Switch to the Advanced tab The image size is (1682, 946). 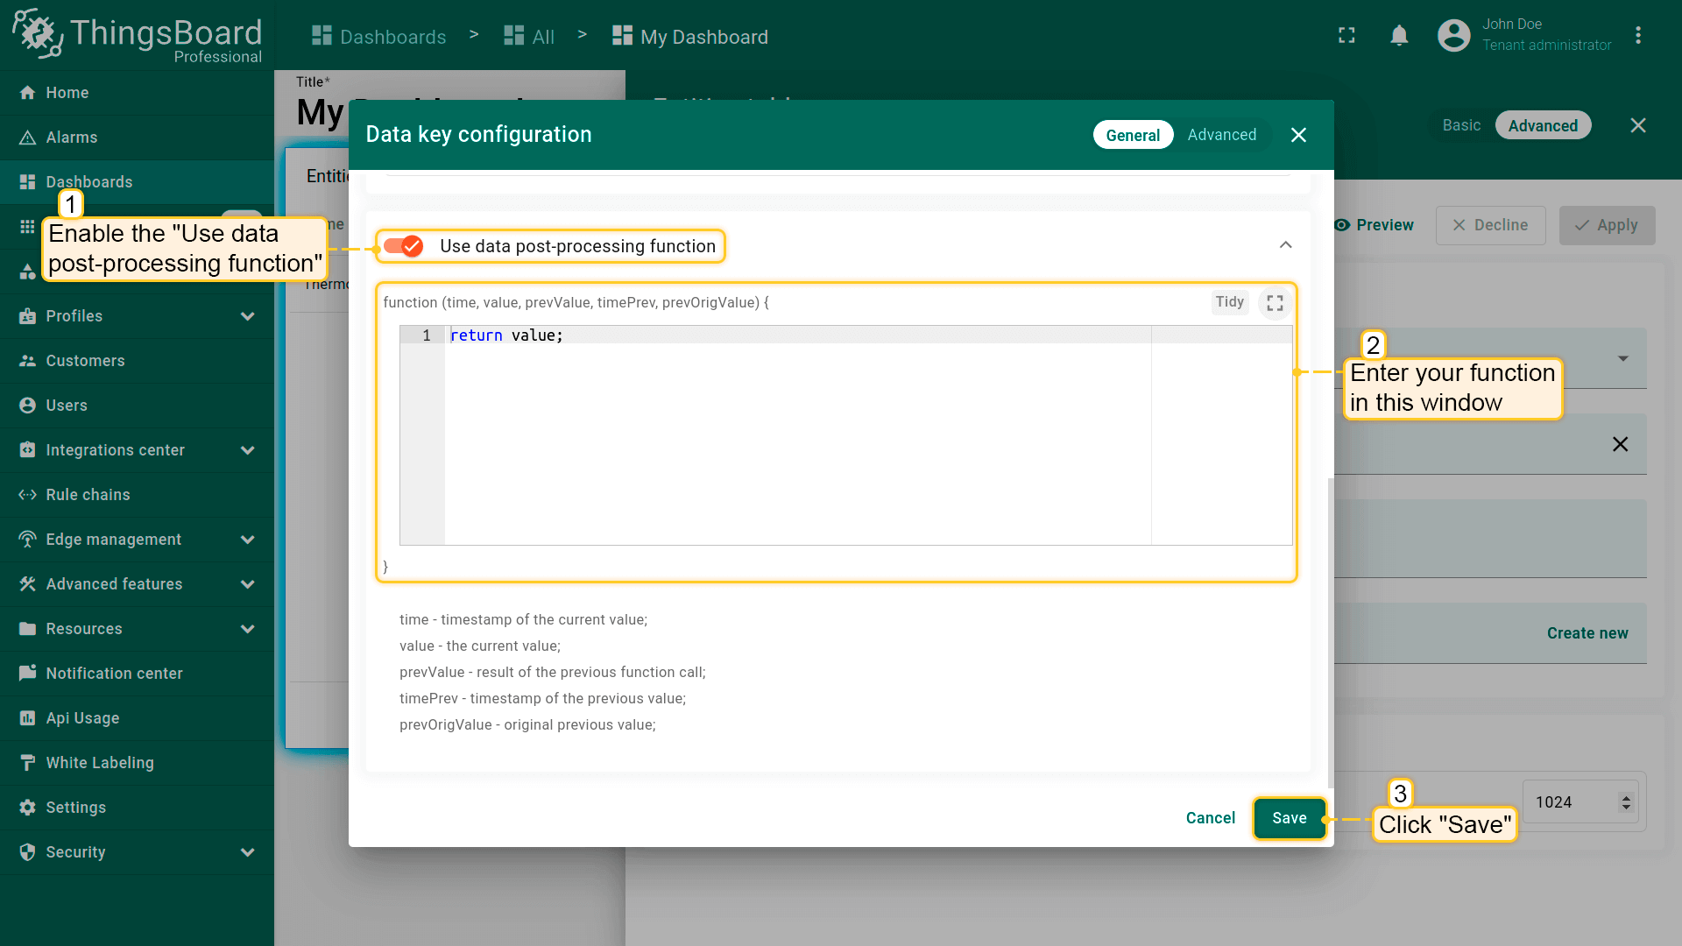point(1221,135)
